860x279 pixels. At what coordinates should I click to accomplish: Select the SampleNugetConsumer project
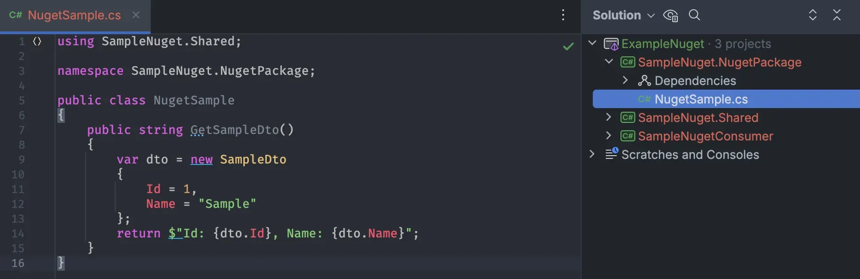[x=706, y=136]
